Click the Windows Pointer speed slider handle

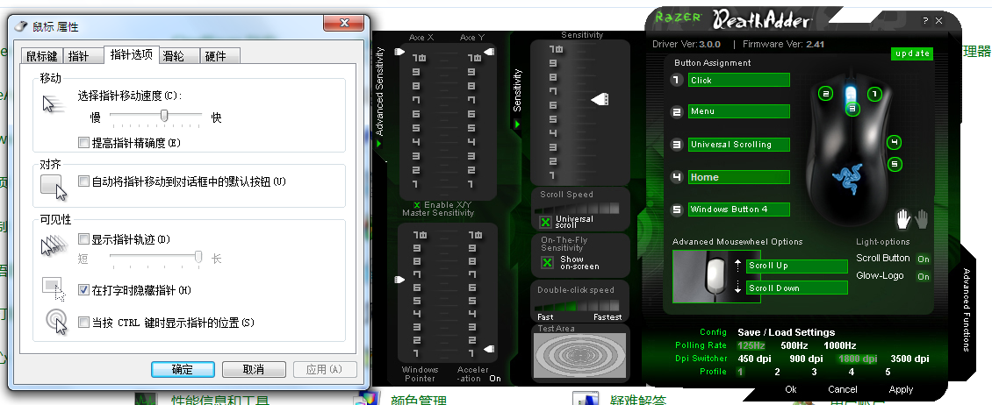click(x=399, y=279)
